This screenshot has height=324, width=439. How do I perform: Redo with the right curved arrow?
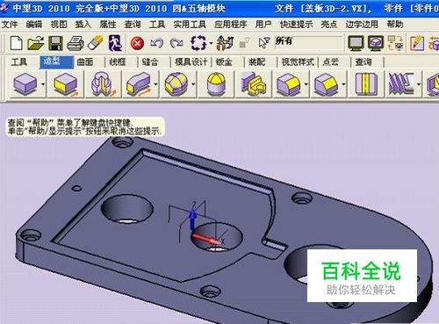pyautogui.click(x=176, y=44)
